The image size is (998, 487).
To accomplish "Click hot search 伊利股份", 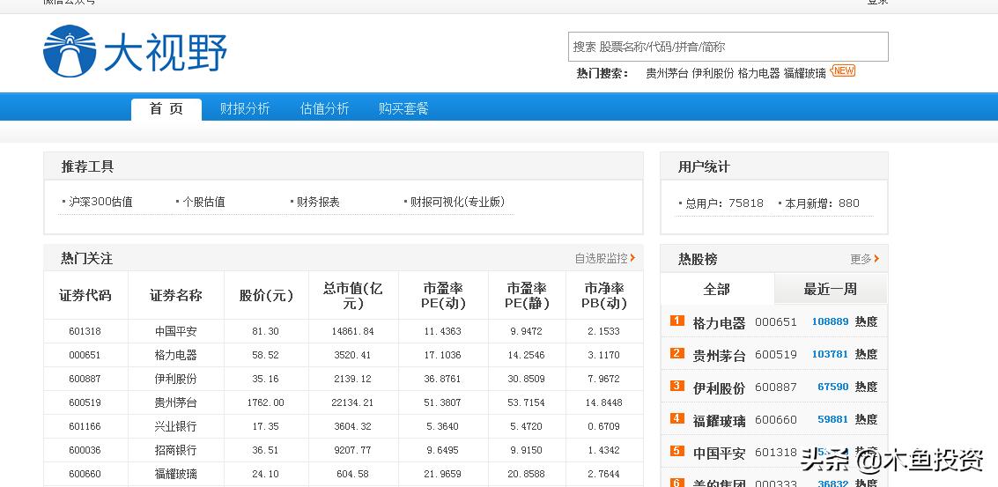I will coord(713,73).
